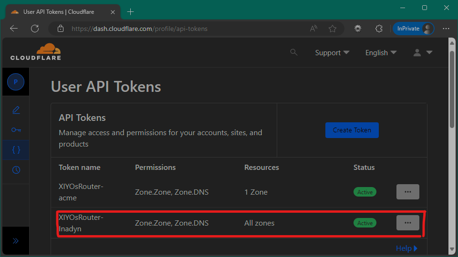Open a new browser tab
Viewport: 458px width, 257px height.
[x=131, y=11]
